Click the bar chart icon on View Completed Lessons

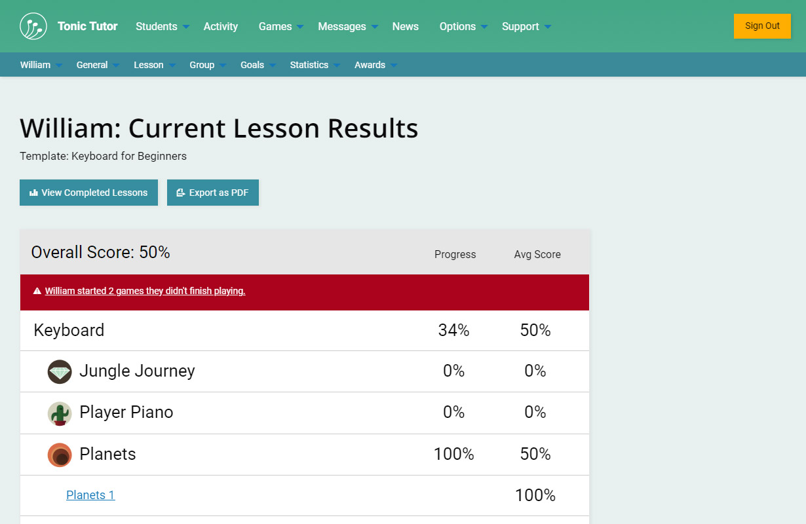pyautogui.click(x=33, y=193)
